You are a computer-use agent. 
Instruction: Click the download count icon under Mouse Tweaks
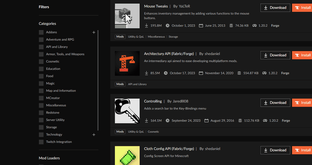(x=147, y=26)
